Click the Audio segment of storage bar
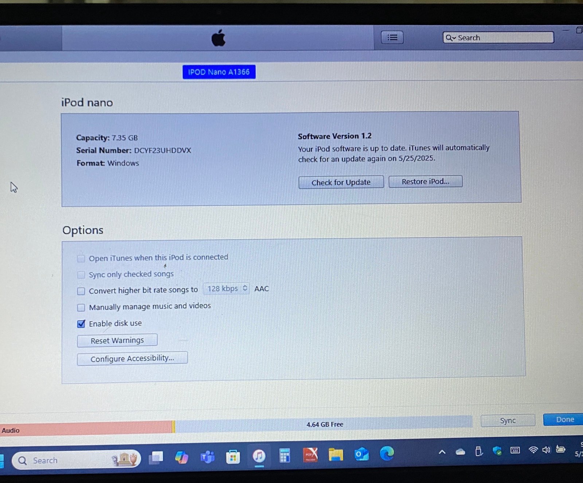Image resolution: width=583 pixels, height=483 pixels. click(86, 428)
